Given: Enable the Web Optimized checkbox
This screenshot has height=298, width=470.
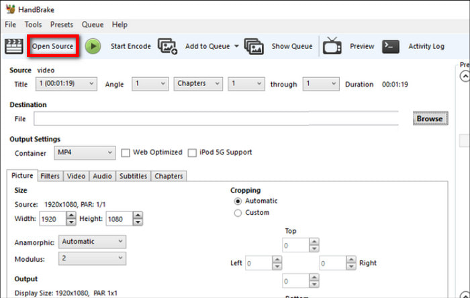Looking at the screenshot, I should click(x=126, y=153).
